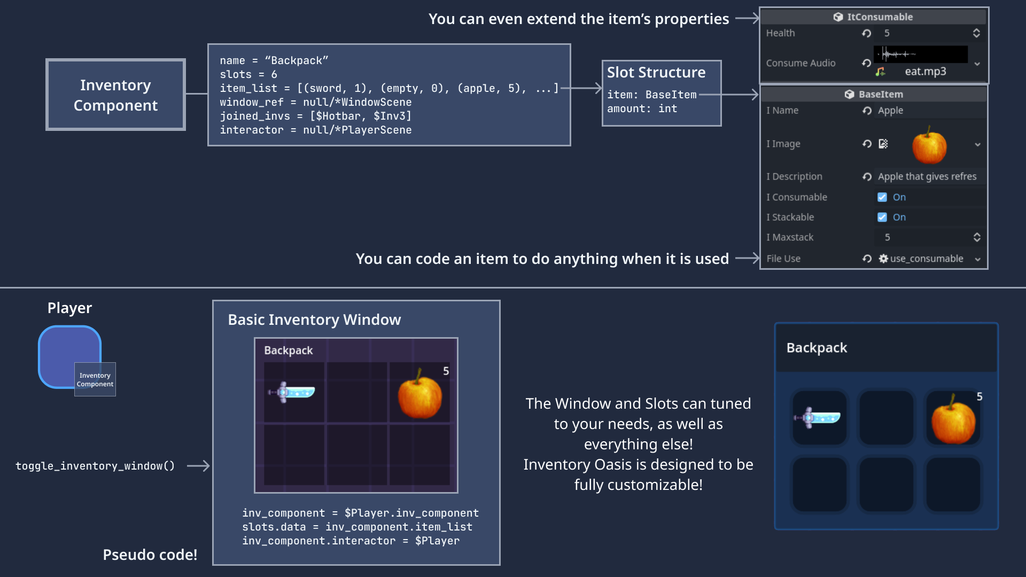Viewport: 1026px width, 577px height.
Task: Click the I Maxstack value field
Action: [930, 237]
